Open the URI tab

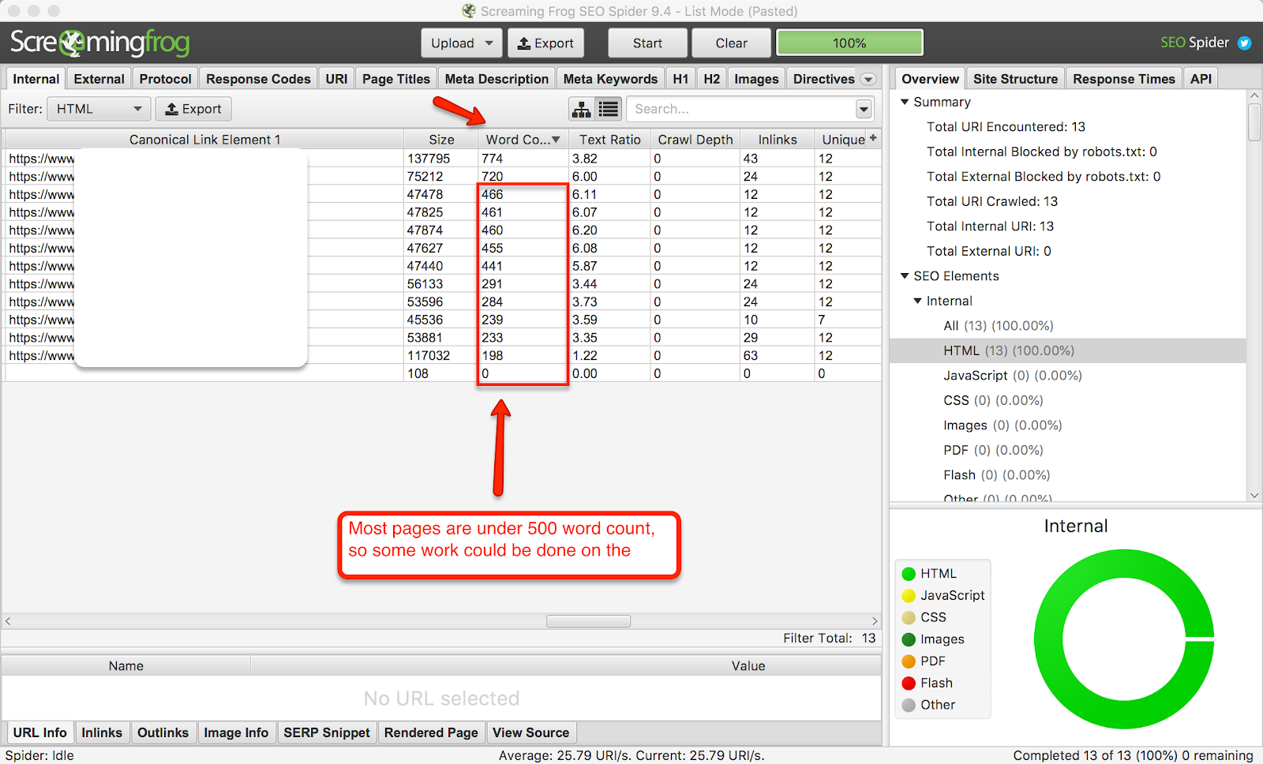pyautogui.click(x=336, y=79)
